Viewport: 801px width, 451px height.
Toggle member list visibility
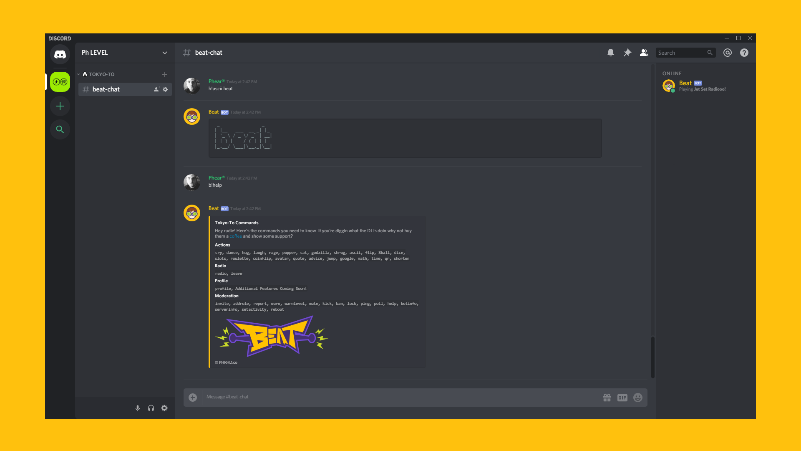pyautogui.click(x=644, y=53)
